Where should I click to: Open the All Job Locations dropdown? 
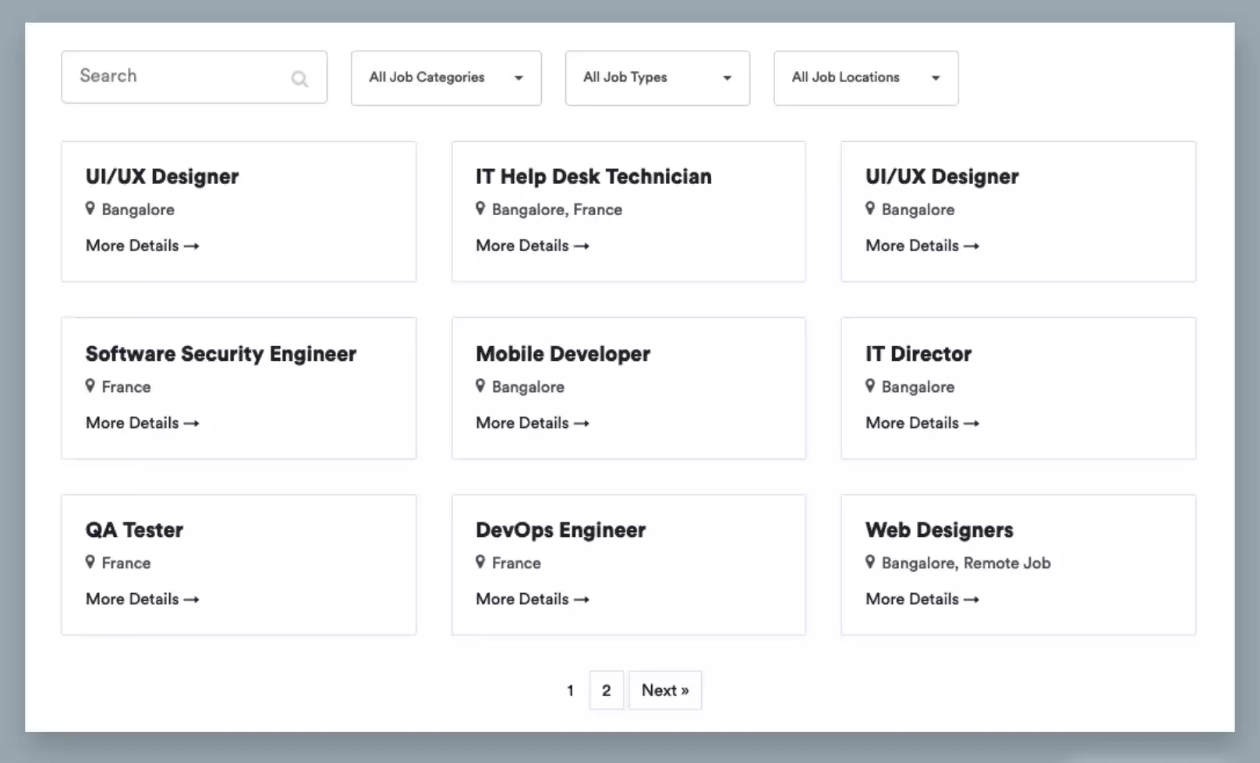(865, 78)
